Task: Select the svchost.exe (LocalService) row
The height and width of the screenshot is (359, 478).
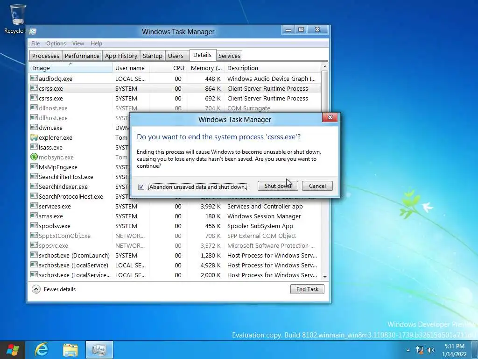Action: coord(175,265)
